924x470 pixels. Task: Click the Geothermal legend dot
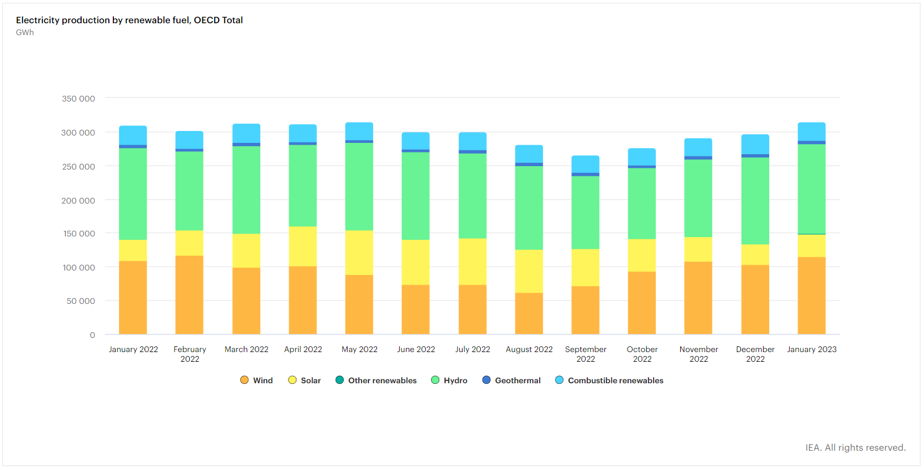(486, 380)
